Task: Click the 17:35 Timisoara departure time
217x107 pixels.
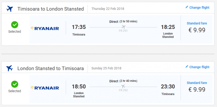Action: (79, 27)
